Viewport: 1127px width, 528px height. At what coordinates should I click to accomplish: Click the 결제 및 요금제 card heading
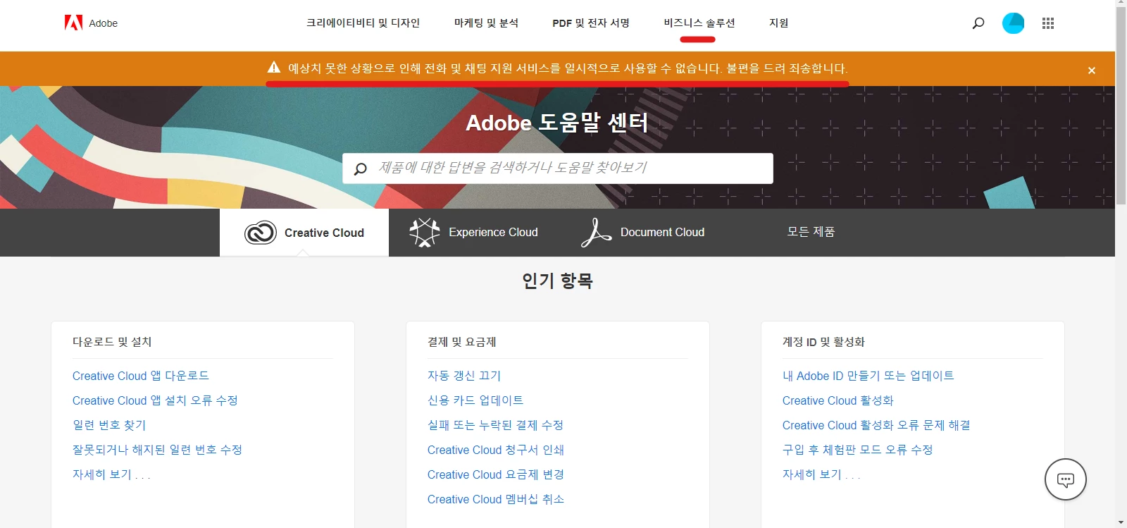[x=461, y=342]
